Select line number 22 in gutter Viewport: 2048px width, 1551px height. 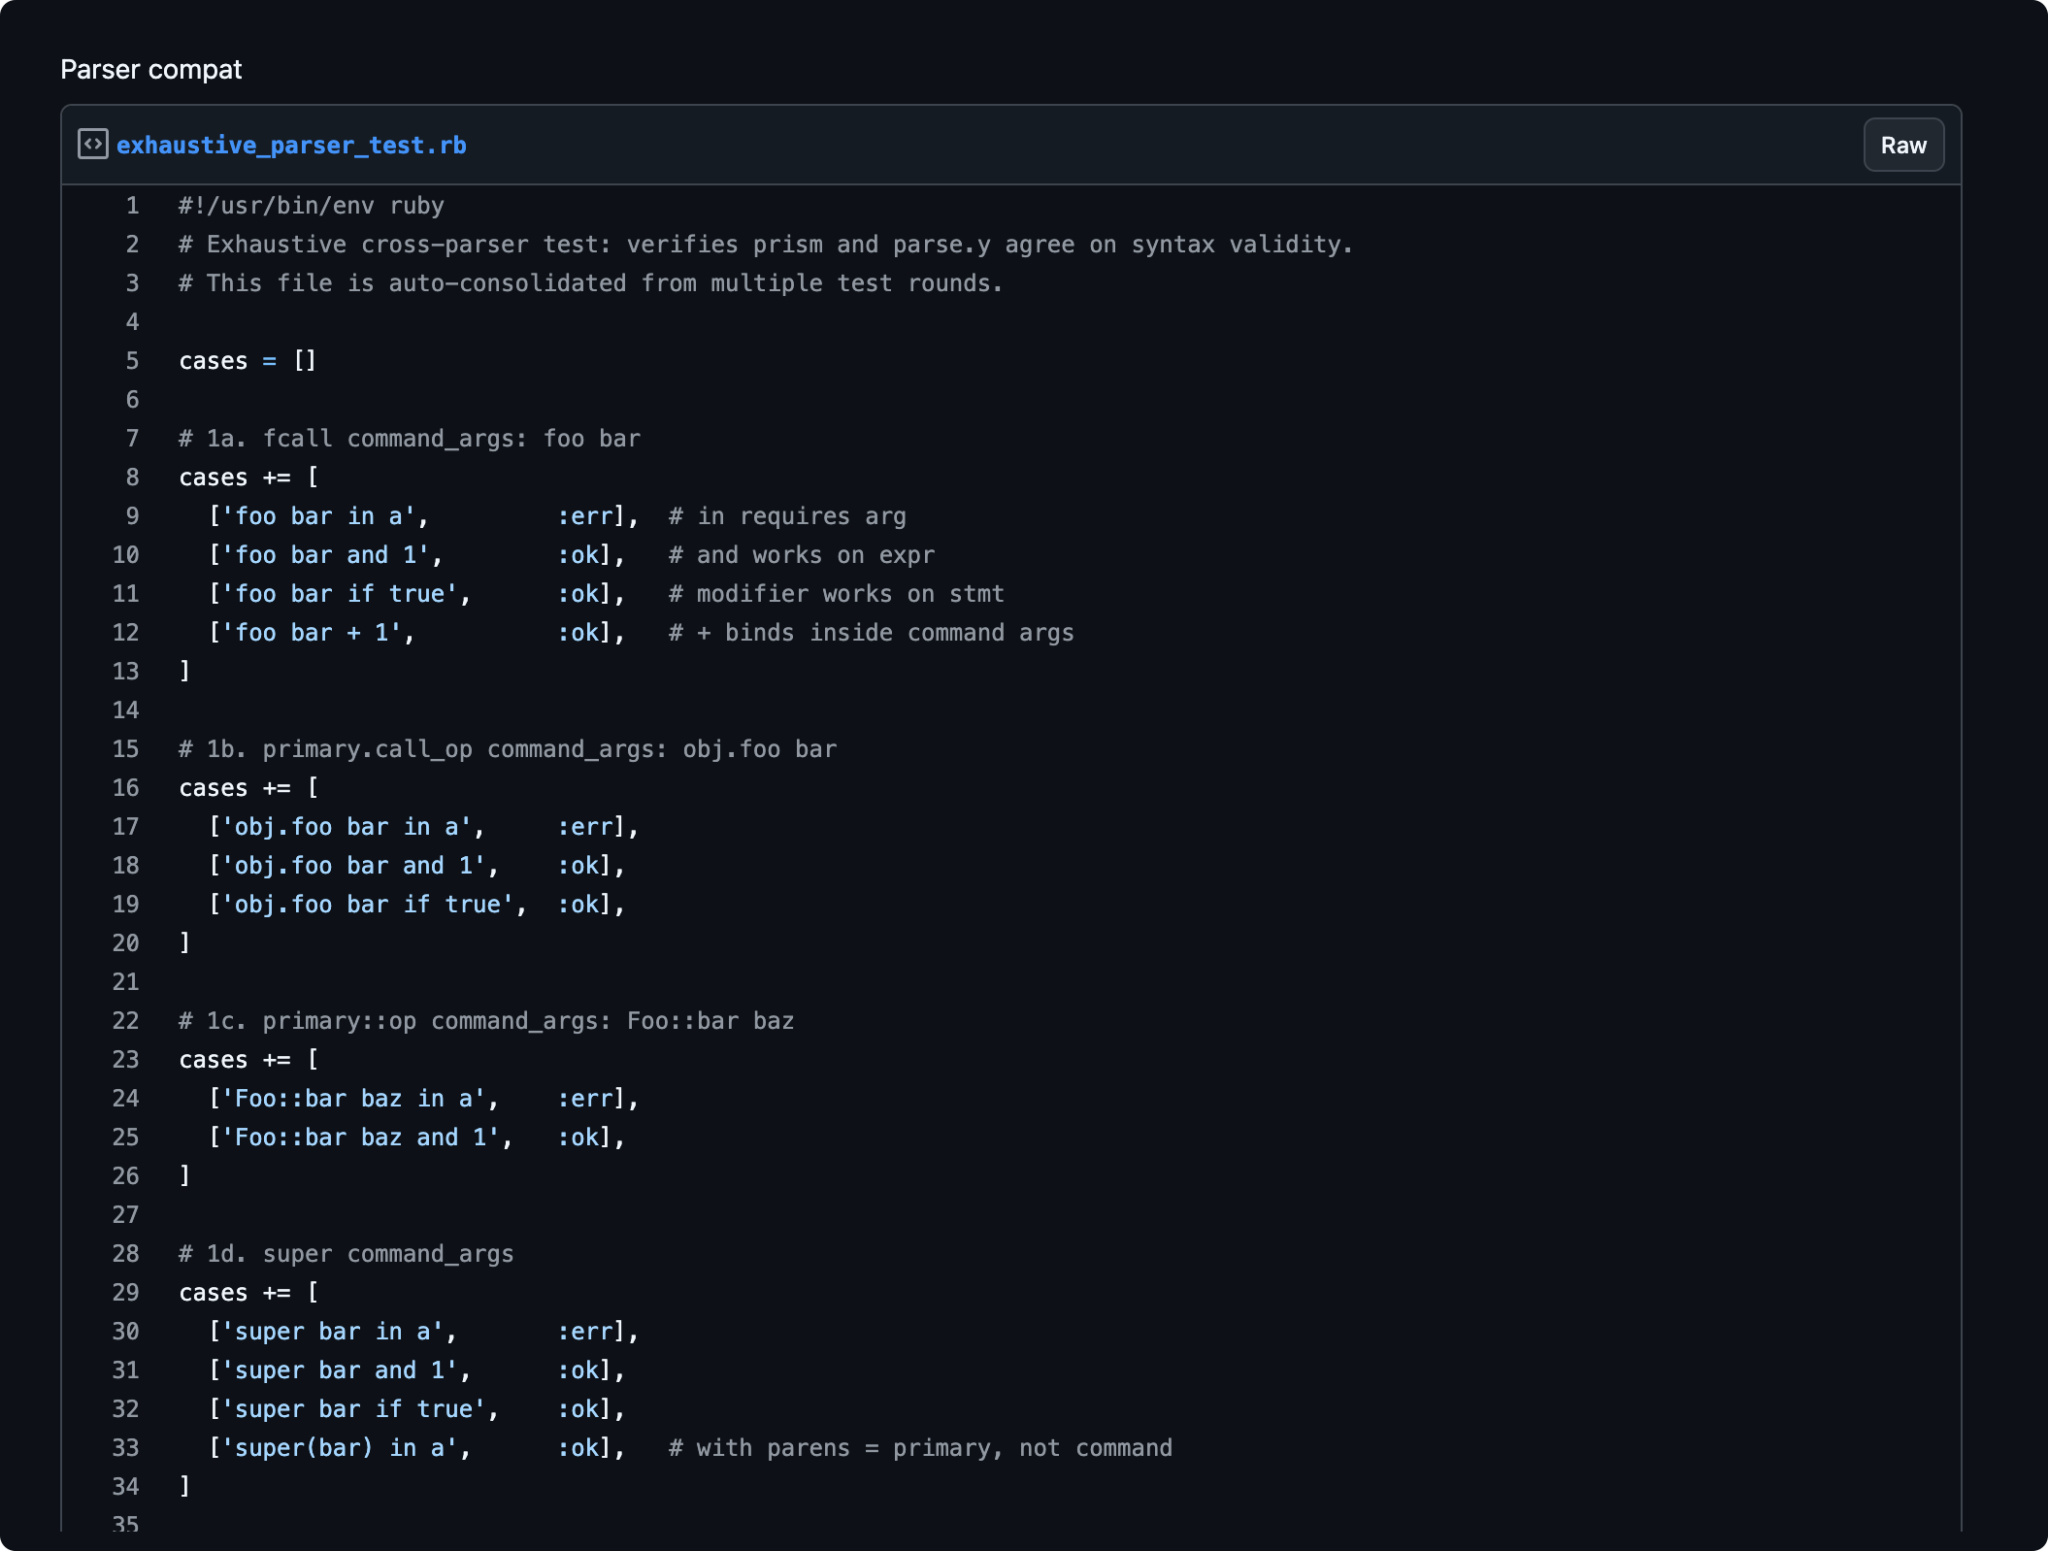tap(126, 1021)
